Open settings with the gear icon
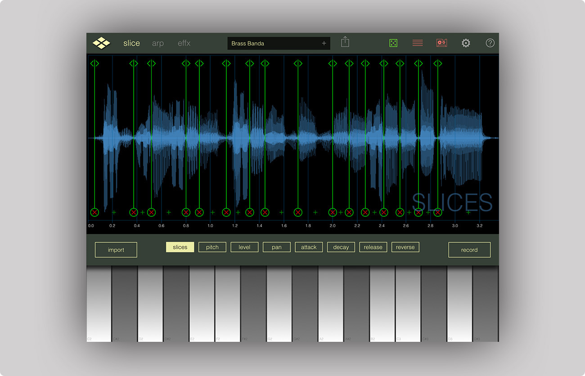The image size is (585, 376). pos(466,43)
